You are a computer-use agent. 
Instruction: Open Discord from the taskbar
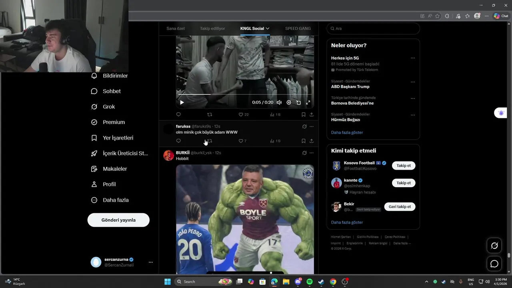click(x=298, y=282)
